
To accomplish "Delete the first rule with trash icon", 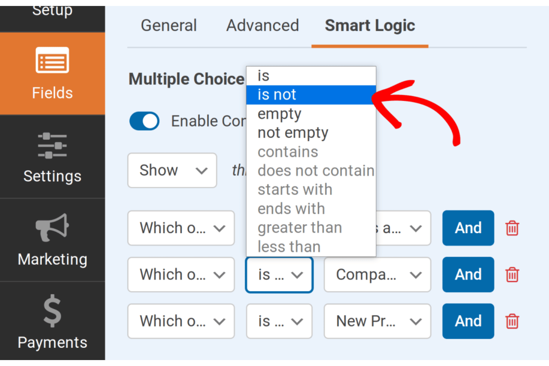I will click(x=512, y=228).
